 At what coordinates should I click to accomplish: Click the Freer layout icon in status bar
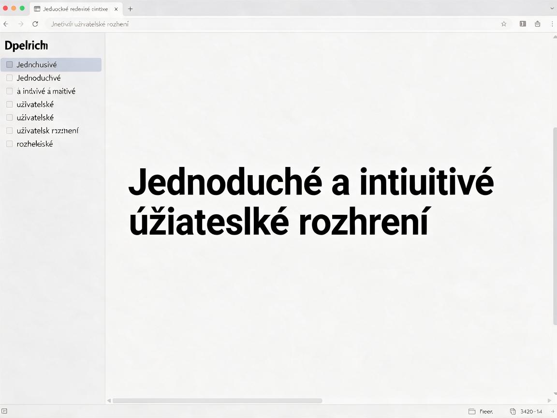point(472,412)
